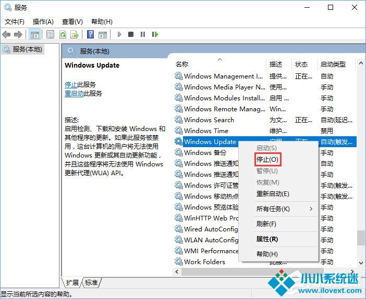This screenshot has width=366, height=299.
Task: Open the 操作(A) menu
Action: (43, 22)
